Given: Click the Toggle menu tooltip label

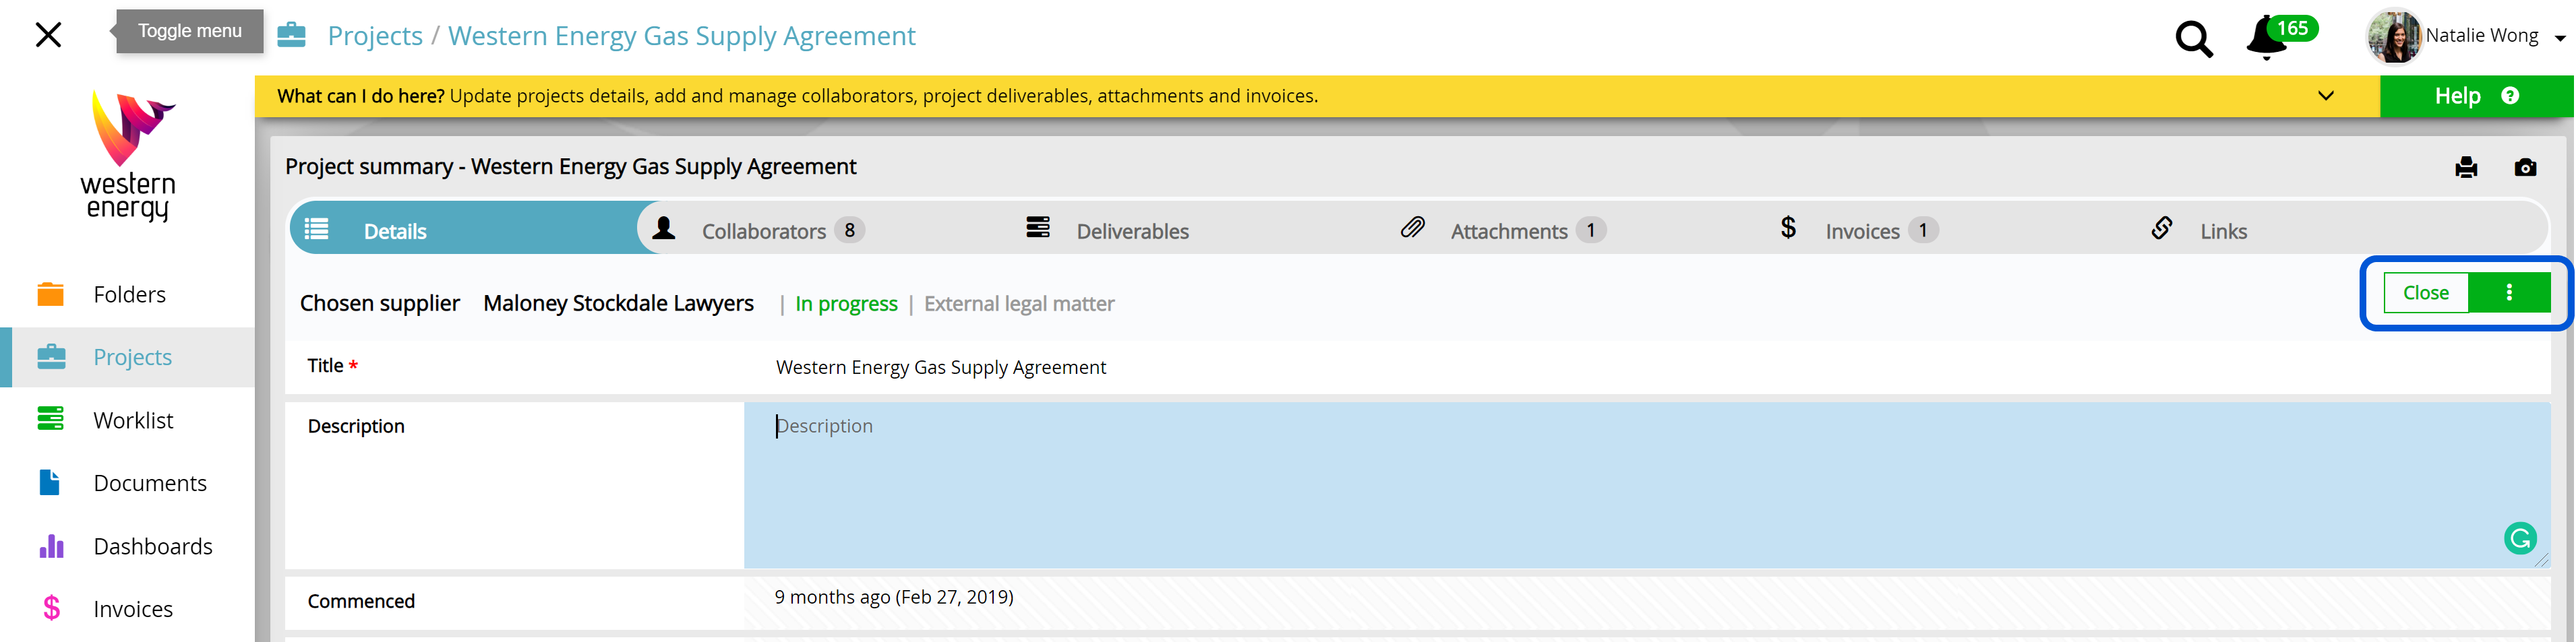Looking at the screenshot, I should coord(190,31).
